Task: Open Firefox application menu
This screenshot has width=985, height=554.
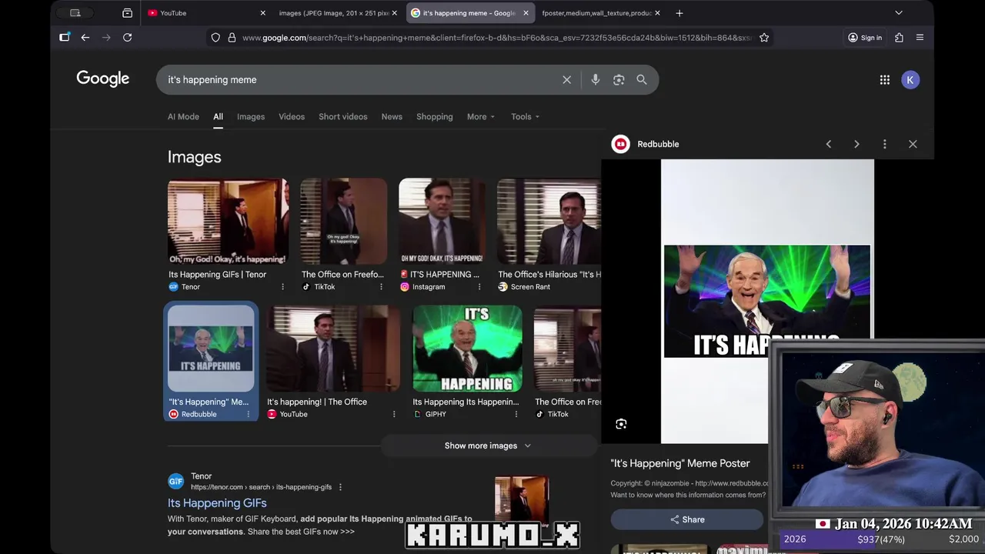Action: 920,38
